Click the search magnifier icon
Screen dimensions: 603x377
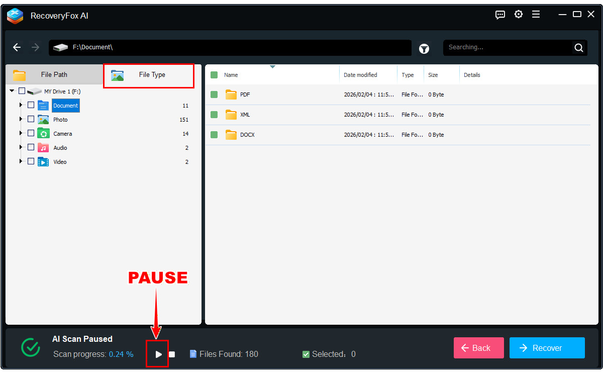pyautogui.click(x=578, y=48)
